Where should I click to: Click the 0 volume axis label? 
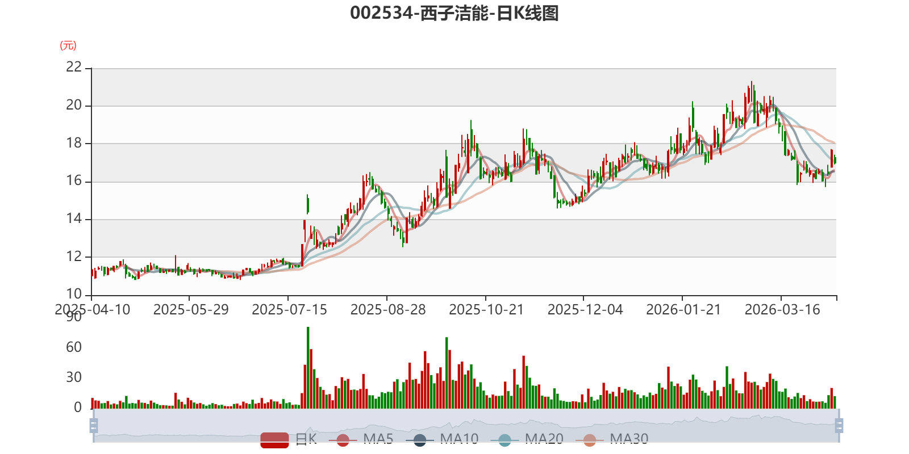click(78, 407)
